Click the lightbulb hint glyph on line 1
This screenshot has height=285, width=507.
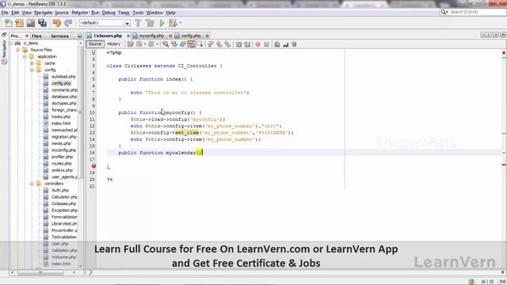(93, 52)
